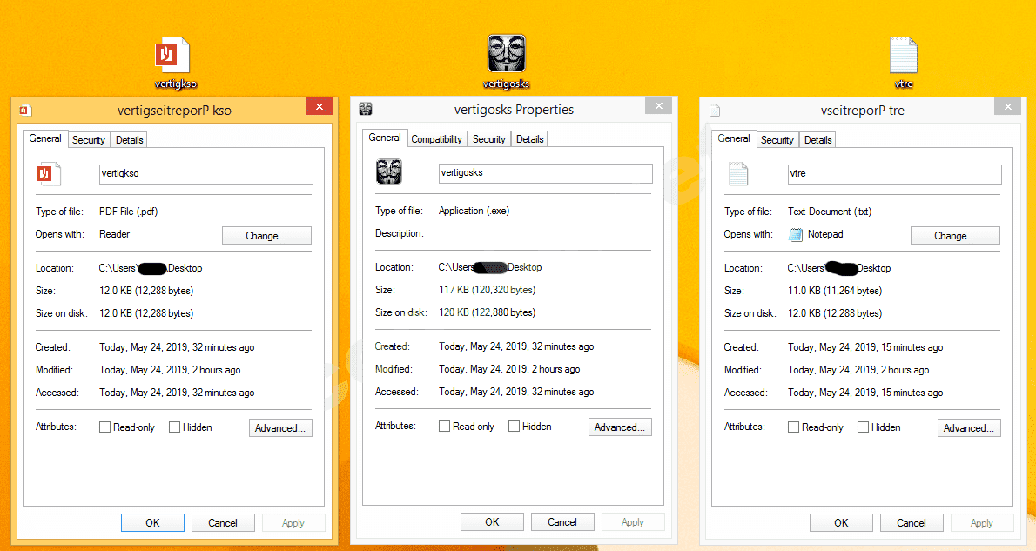Open Advanced attributes for vtre
The width and height of the screenshot is (1036, 551).
(969, 428)
